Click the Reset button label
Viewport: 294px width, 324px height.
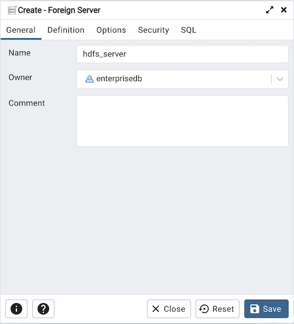click(x=223, y=309)
